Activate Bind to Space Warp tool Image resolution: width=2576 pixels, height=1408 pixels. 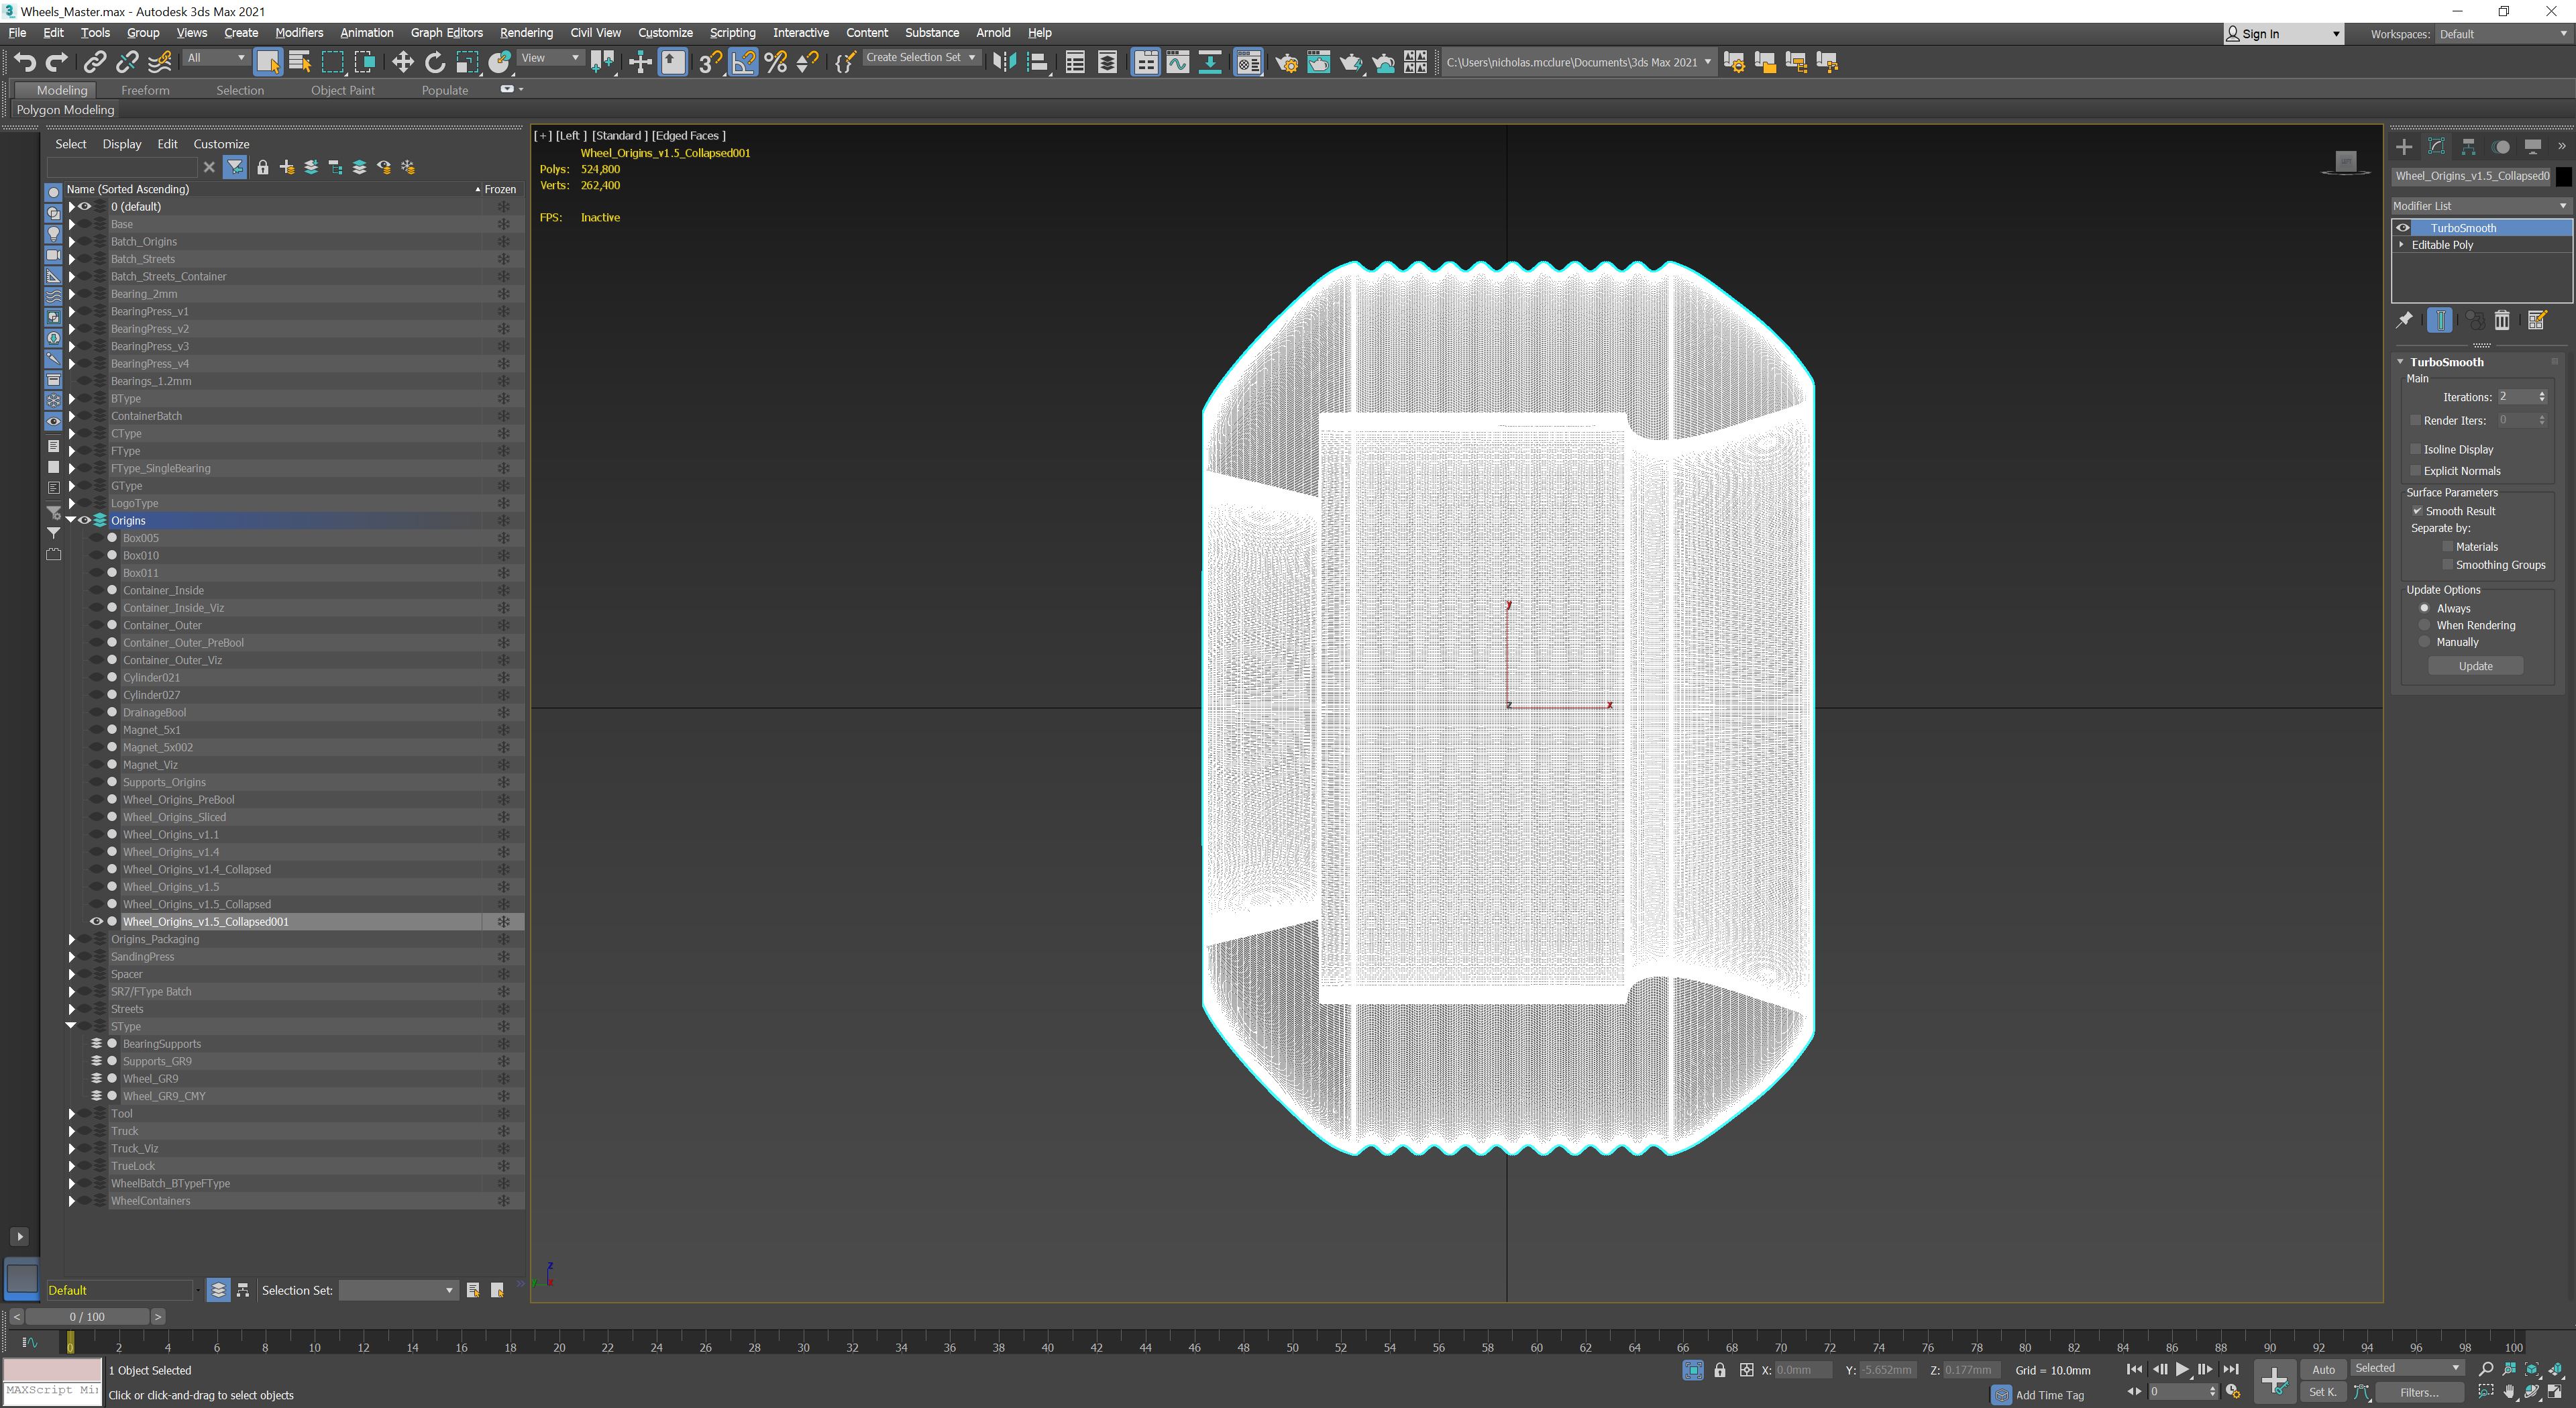pyautogui.click(x=160, y=62)
